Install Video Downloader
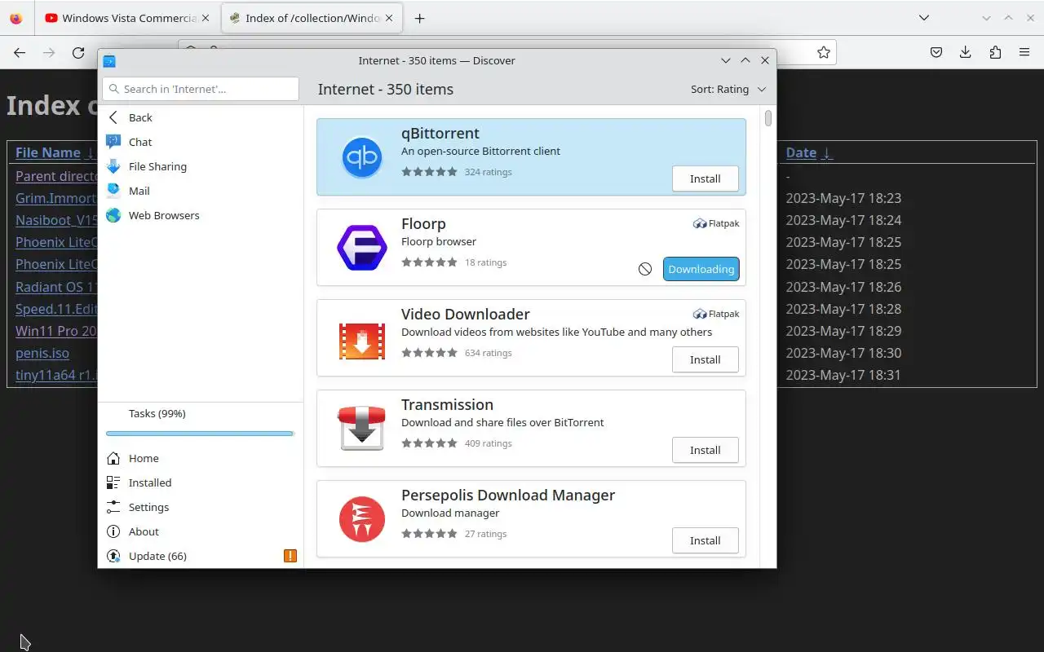The image size is (1044, 652). pyautogui.click(x=706, y=359)
